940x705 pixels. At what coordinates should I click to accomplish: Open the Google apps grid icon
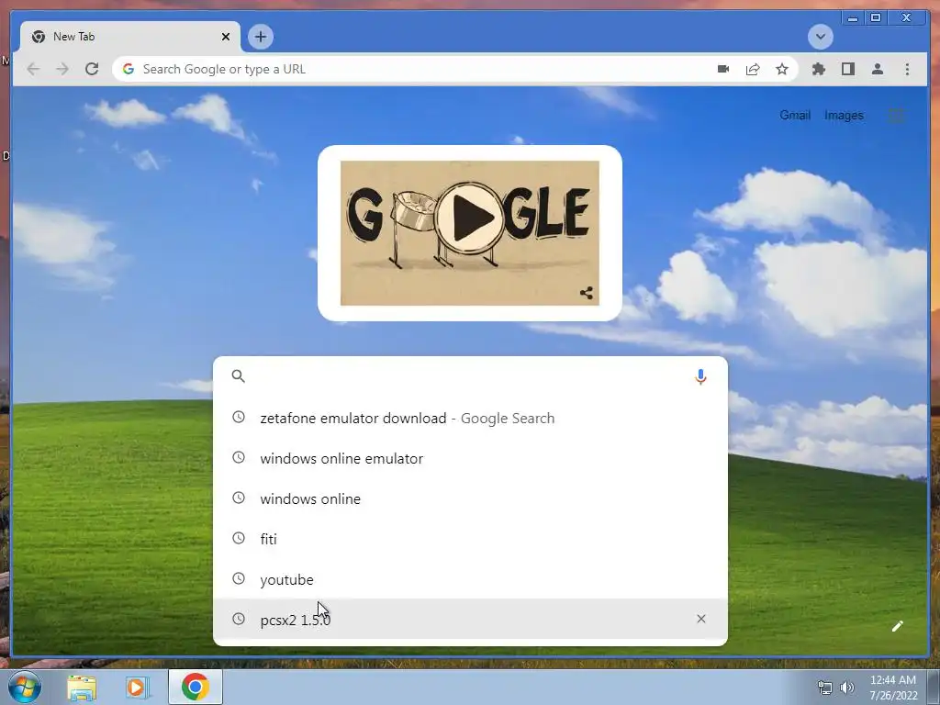click(x=897, y=115)
